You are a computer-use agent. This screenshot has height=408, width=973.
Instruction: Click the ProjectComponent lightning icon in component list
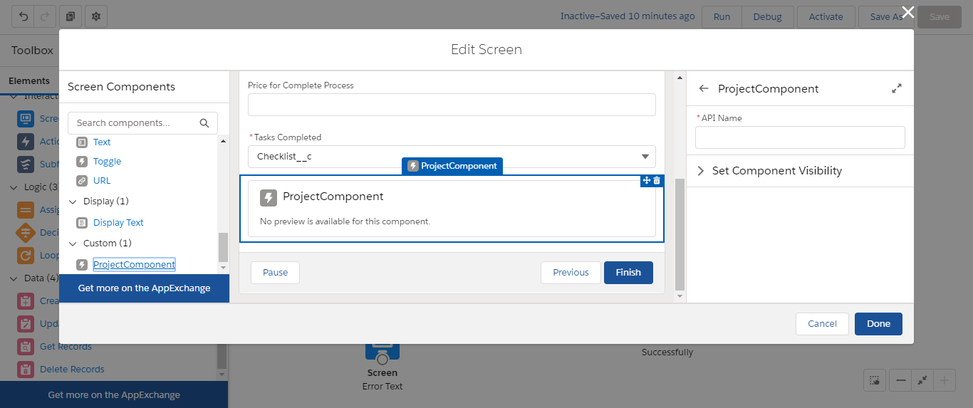click(x=82, y=265)
